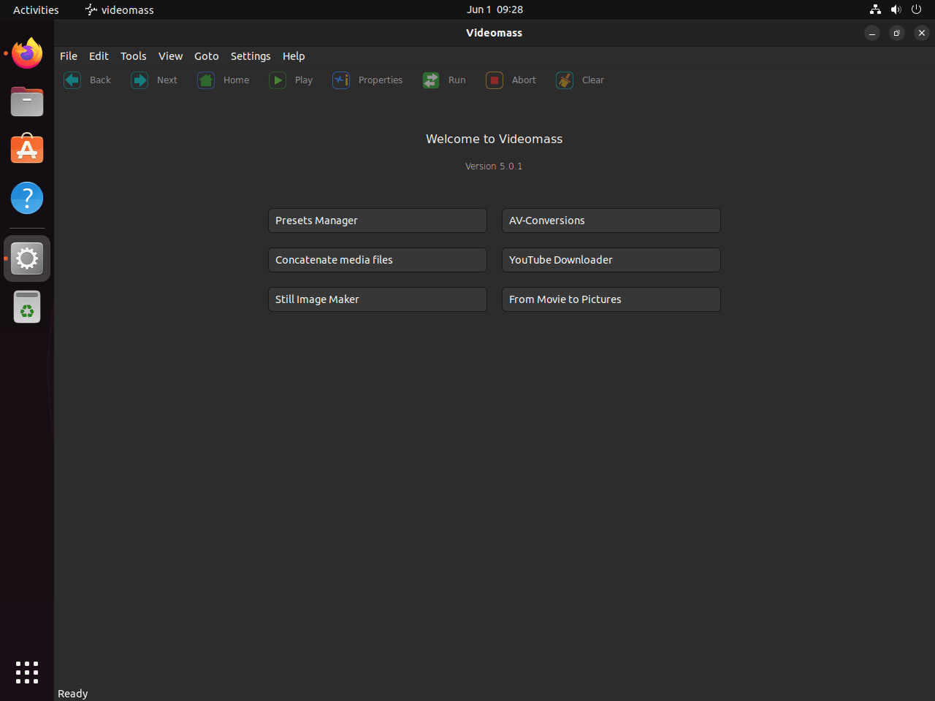Click the Welcome to Videomass heading
Image resolution: width=935 pixels, height=701 pixels.
(x=495, y=139)
